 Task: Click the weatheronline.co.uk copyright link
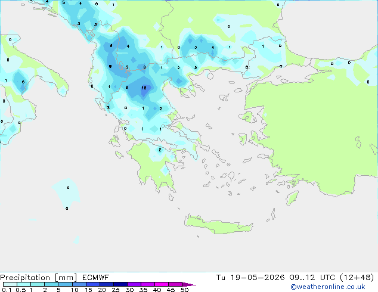(328, 287)
